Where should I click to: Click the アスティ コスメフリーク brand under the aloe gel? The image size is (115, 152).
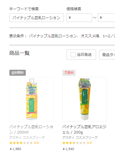coord(80,137)
